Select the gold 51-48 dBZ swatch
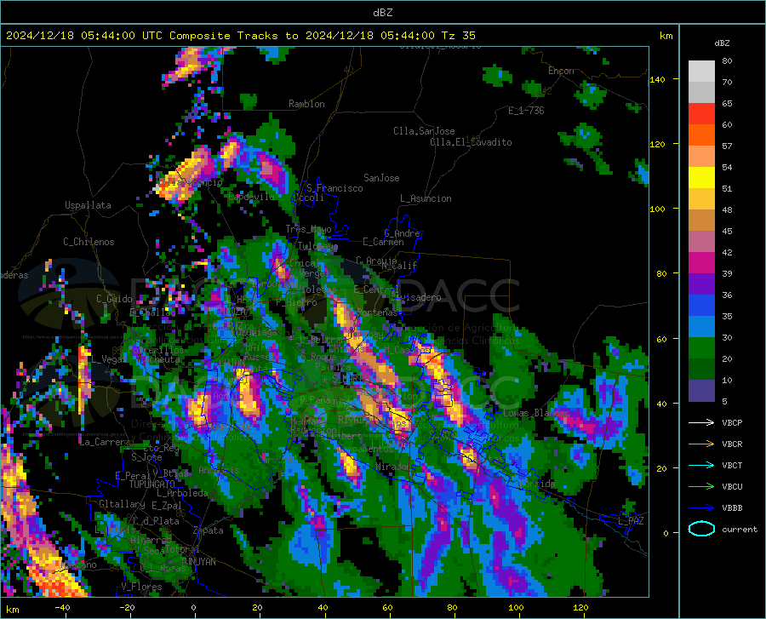 click(x=701, y=199)
